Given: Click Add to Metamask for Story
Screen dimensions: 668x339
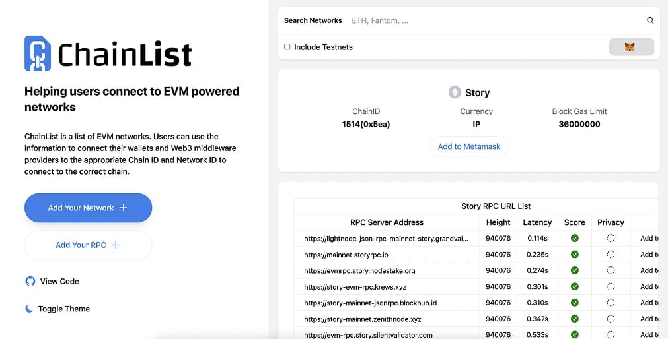Looking at the screenshot, I should (x=469, y=146).
